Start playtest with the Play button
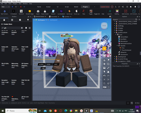The image size is (141, 113). [x=12, y=7]
